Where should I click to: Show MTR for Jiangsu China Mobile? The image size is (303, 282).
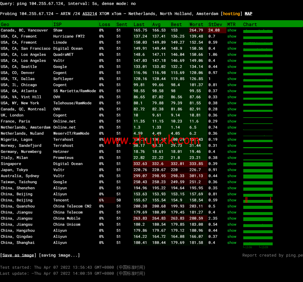(231, 218)
